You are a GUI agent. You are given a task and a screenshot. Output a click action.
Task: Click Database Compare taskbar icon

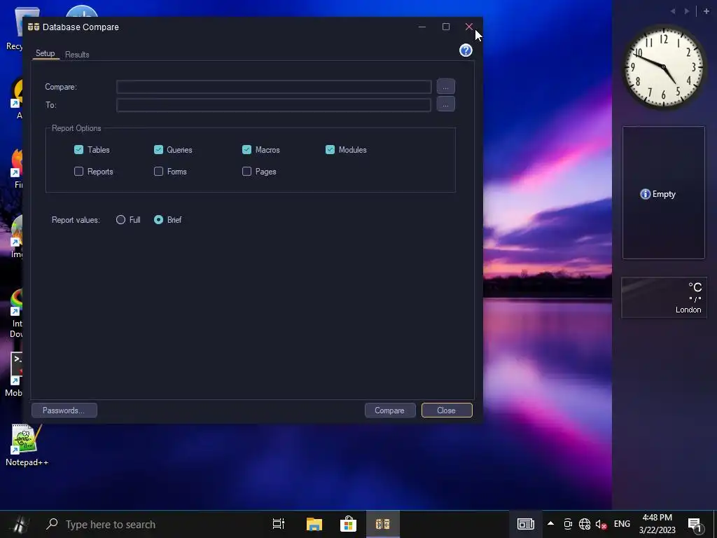point(383,524)
